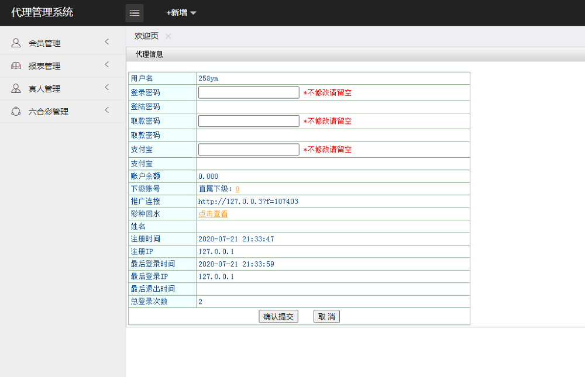Click the hamburger menu icon in top bar
585x377 pixels.
click(x=134, y=13)
